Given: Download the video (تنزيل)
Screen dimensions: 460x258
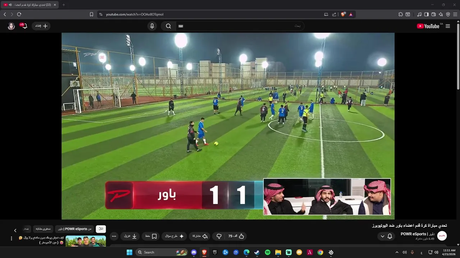Looking at the screenshot, I should pos(130,236).
